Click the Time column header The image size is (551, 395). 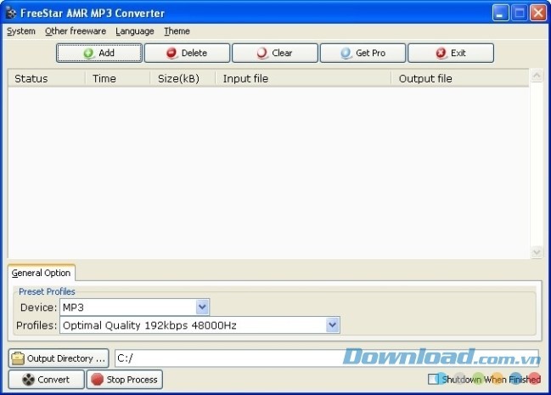(x=118, y=78)
